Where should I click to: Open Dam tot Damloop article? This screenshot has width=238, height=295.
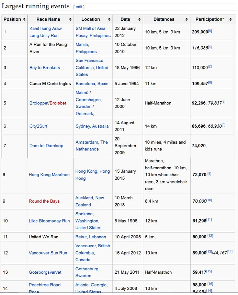point(46,146)
